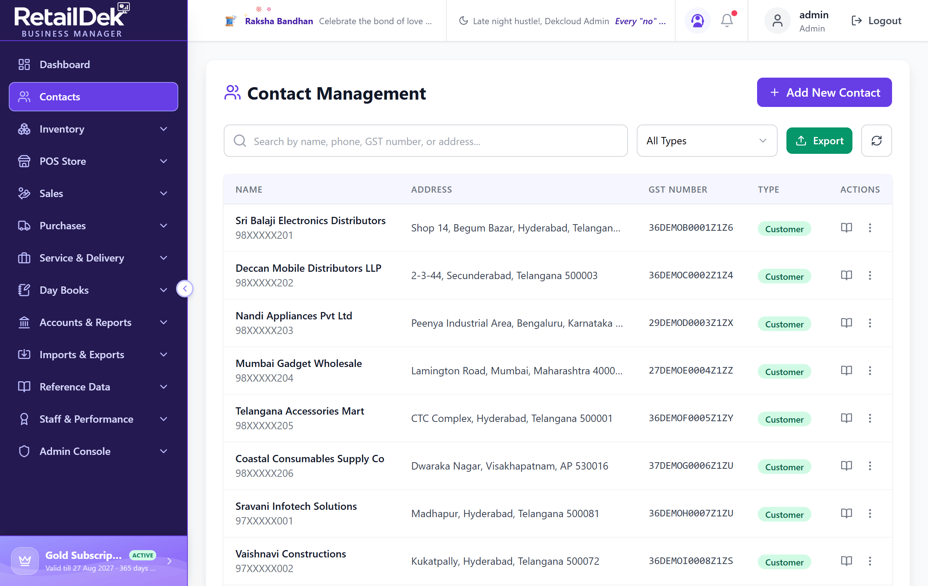
Task: Open Staff & Performance menu
Action: pos(94,419)
